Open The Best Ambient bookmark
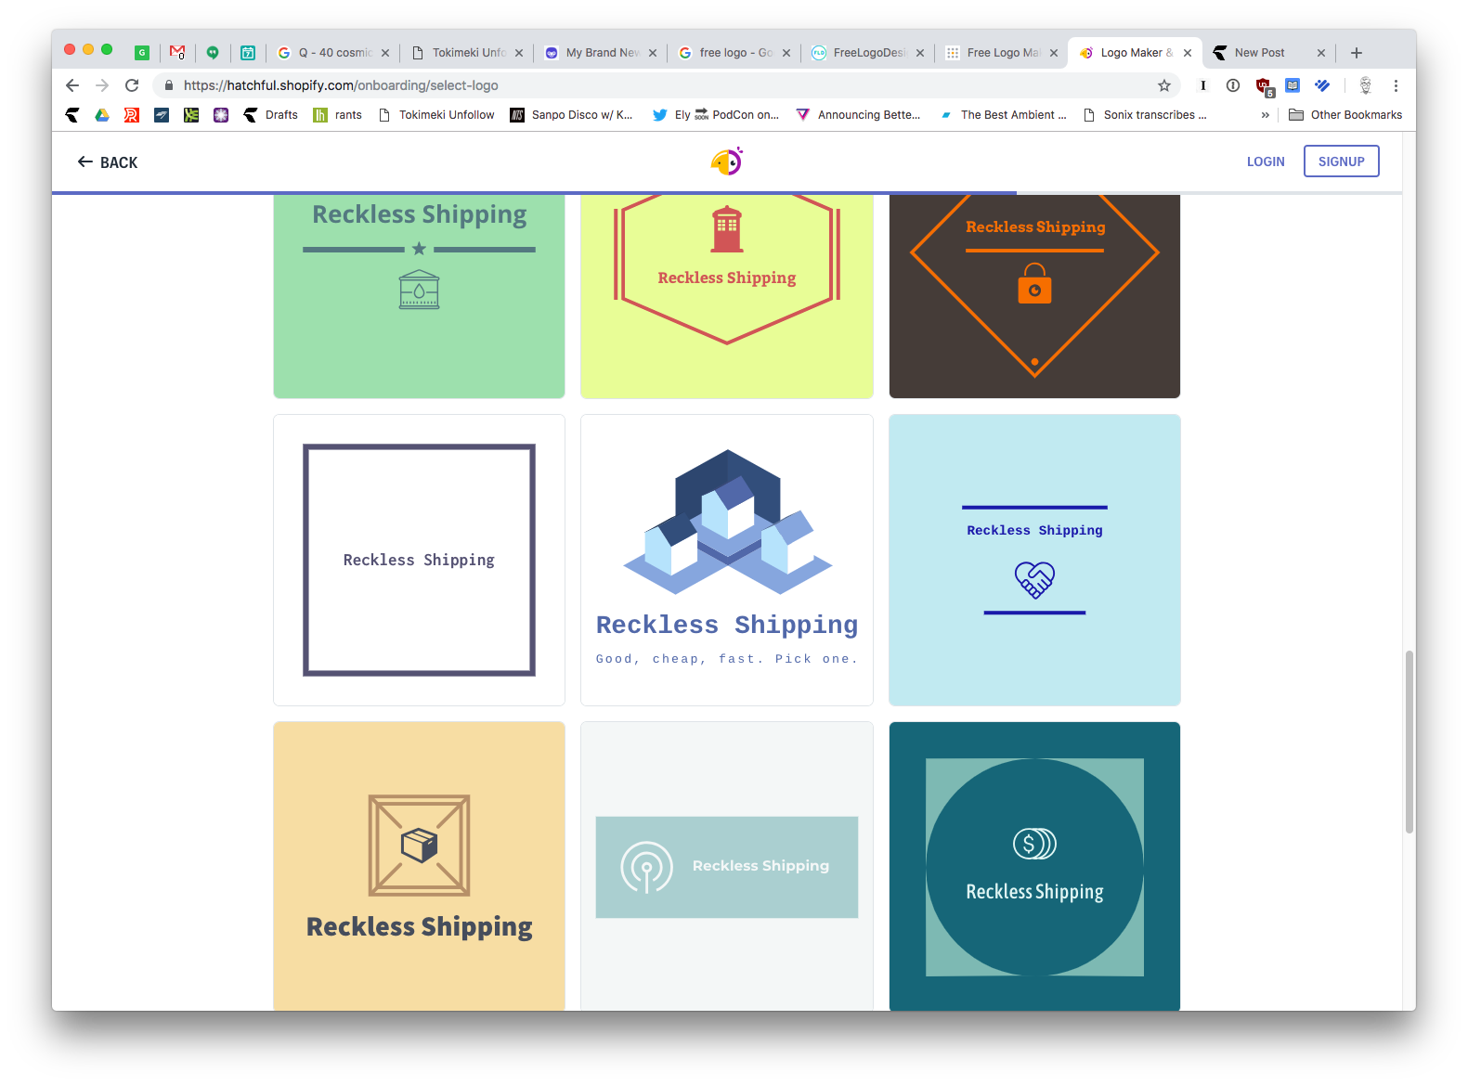The image size is (1468, 1085). pos(1003,115)
